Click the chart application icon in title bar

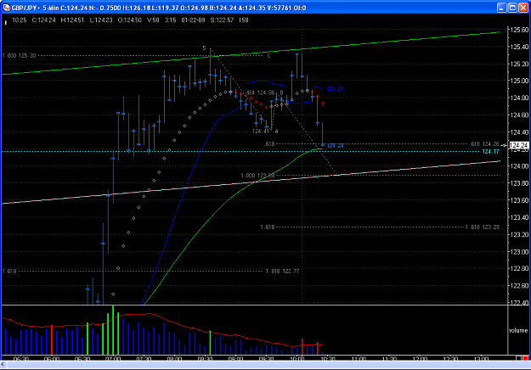[6, 8]
